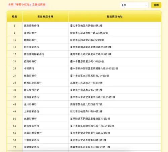Select address 高雄市鼓山區九如四路717號

point(86,104)
